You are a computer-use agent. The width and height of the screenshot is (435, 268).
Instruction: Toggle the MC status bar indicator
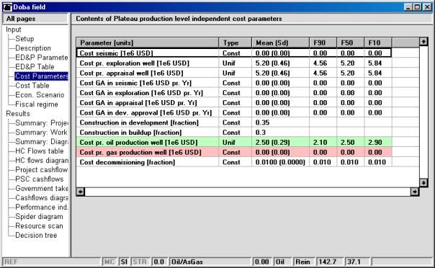[109, 262]
